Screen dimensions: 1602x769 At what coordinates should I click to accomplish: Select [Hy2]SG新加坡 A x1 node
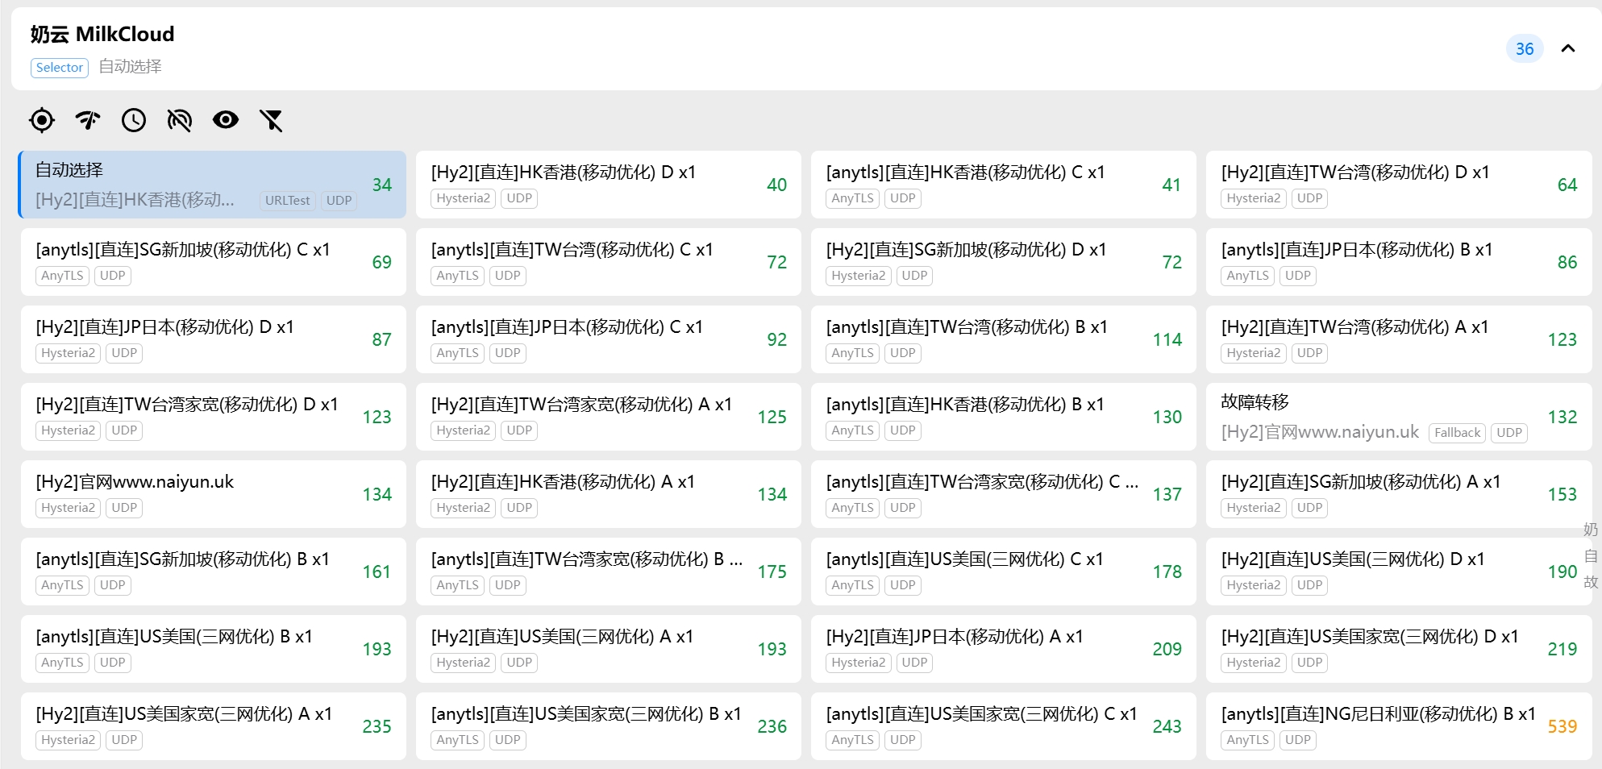[x=1399, y=494]
